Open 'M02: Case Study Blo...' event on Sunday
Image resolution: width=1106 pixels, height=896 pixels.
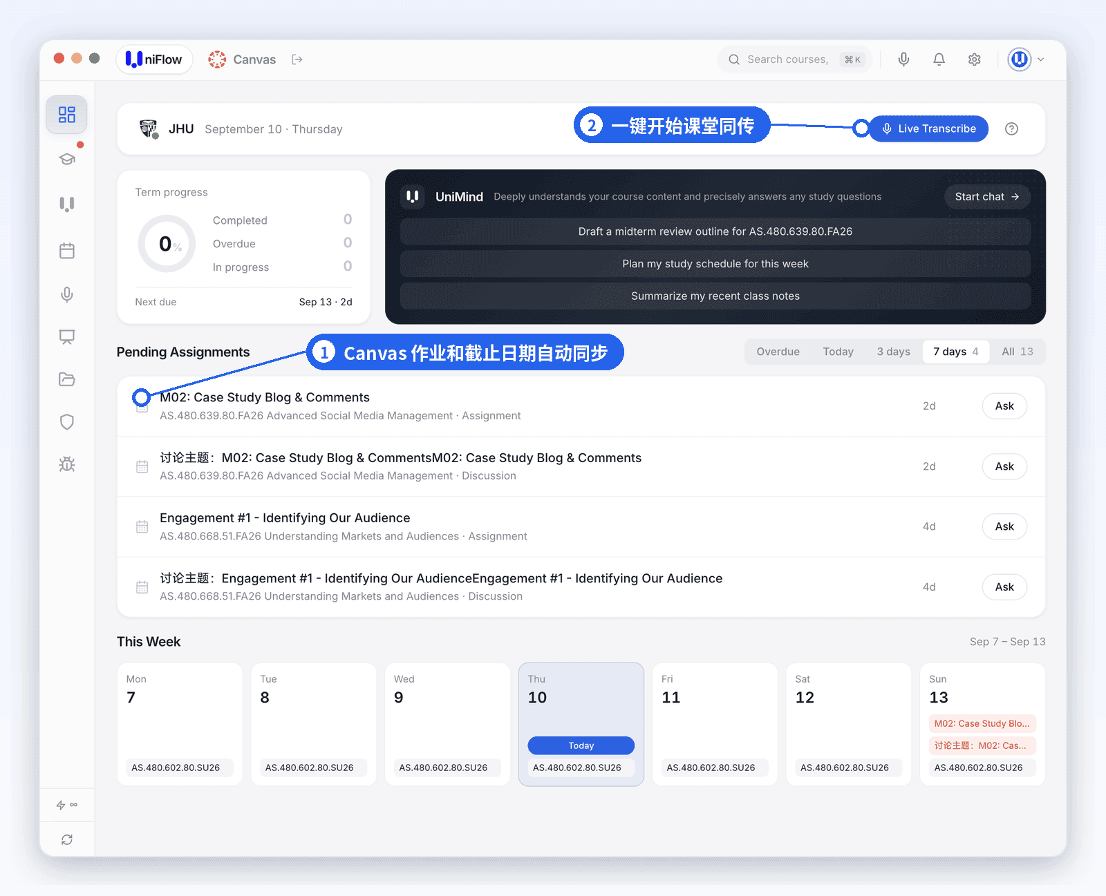982,723
